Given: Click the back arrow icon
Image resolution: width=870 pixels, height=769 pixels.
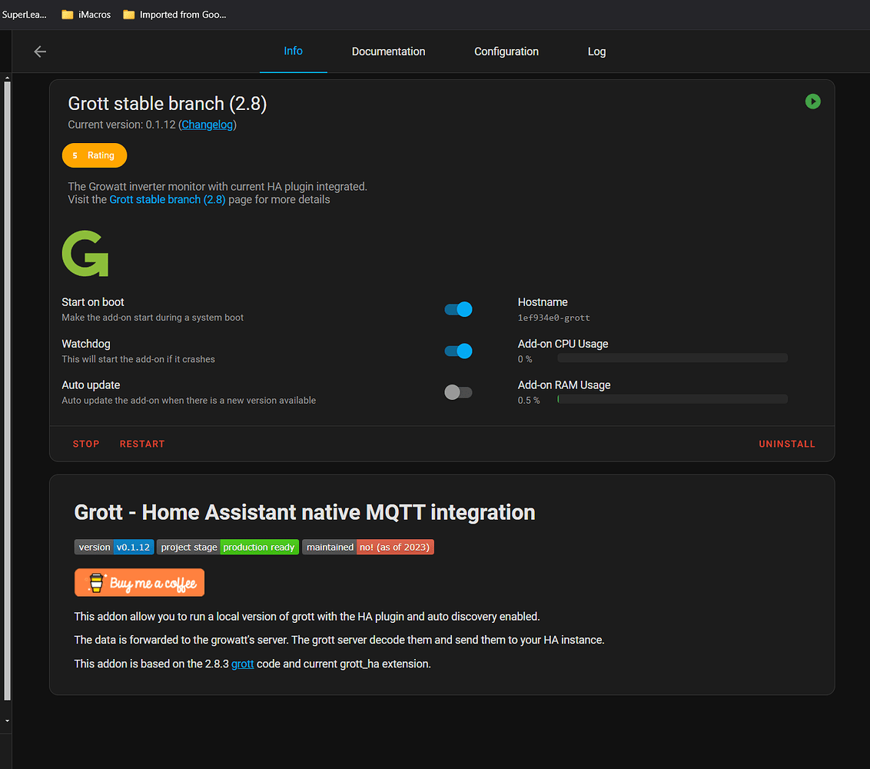Looking at the screenshot, I should tap(40, 52).
